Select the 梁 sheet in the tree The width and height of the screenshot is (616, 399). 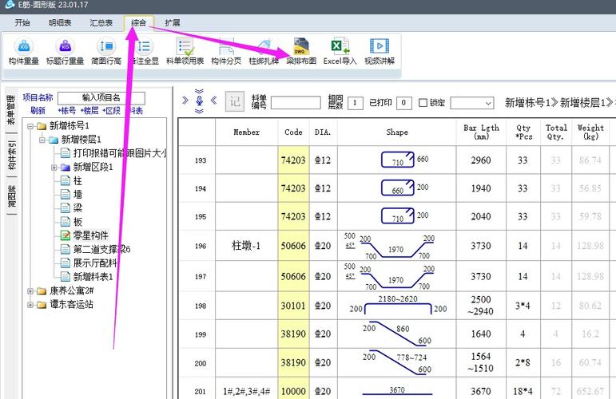pyautogui.click(x=72, y=208)
